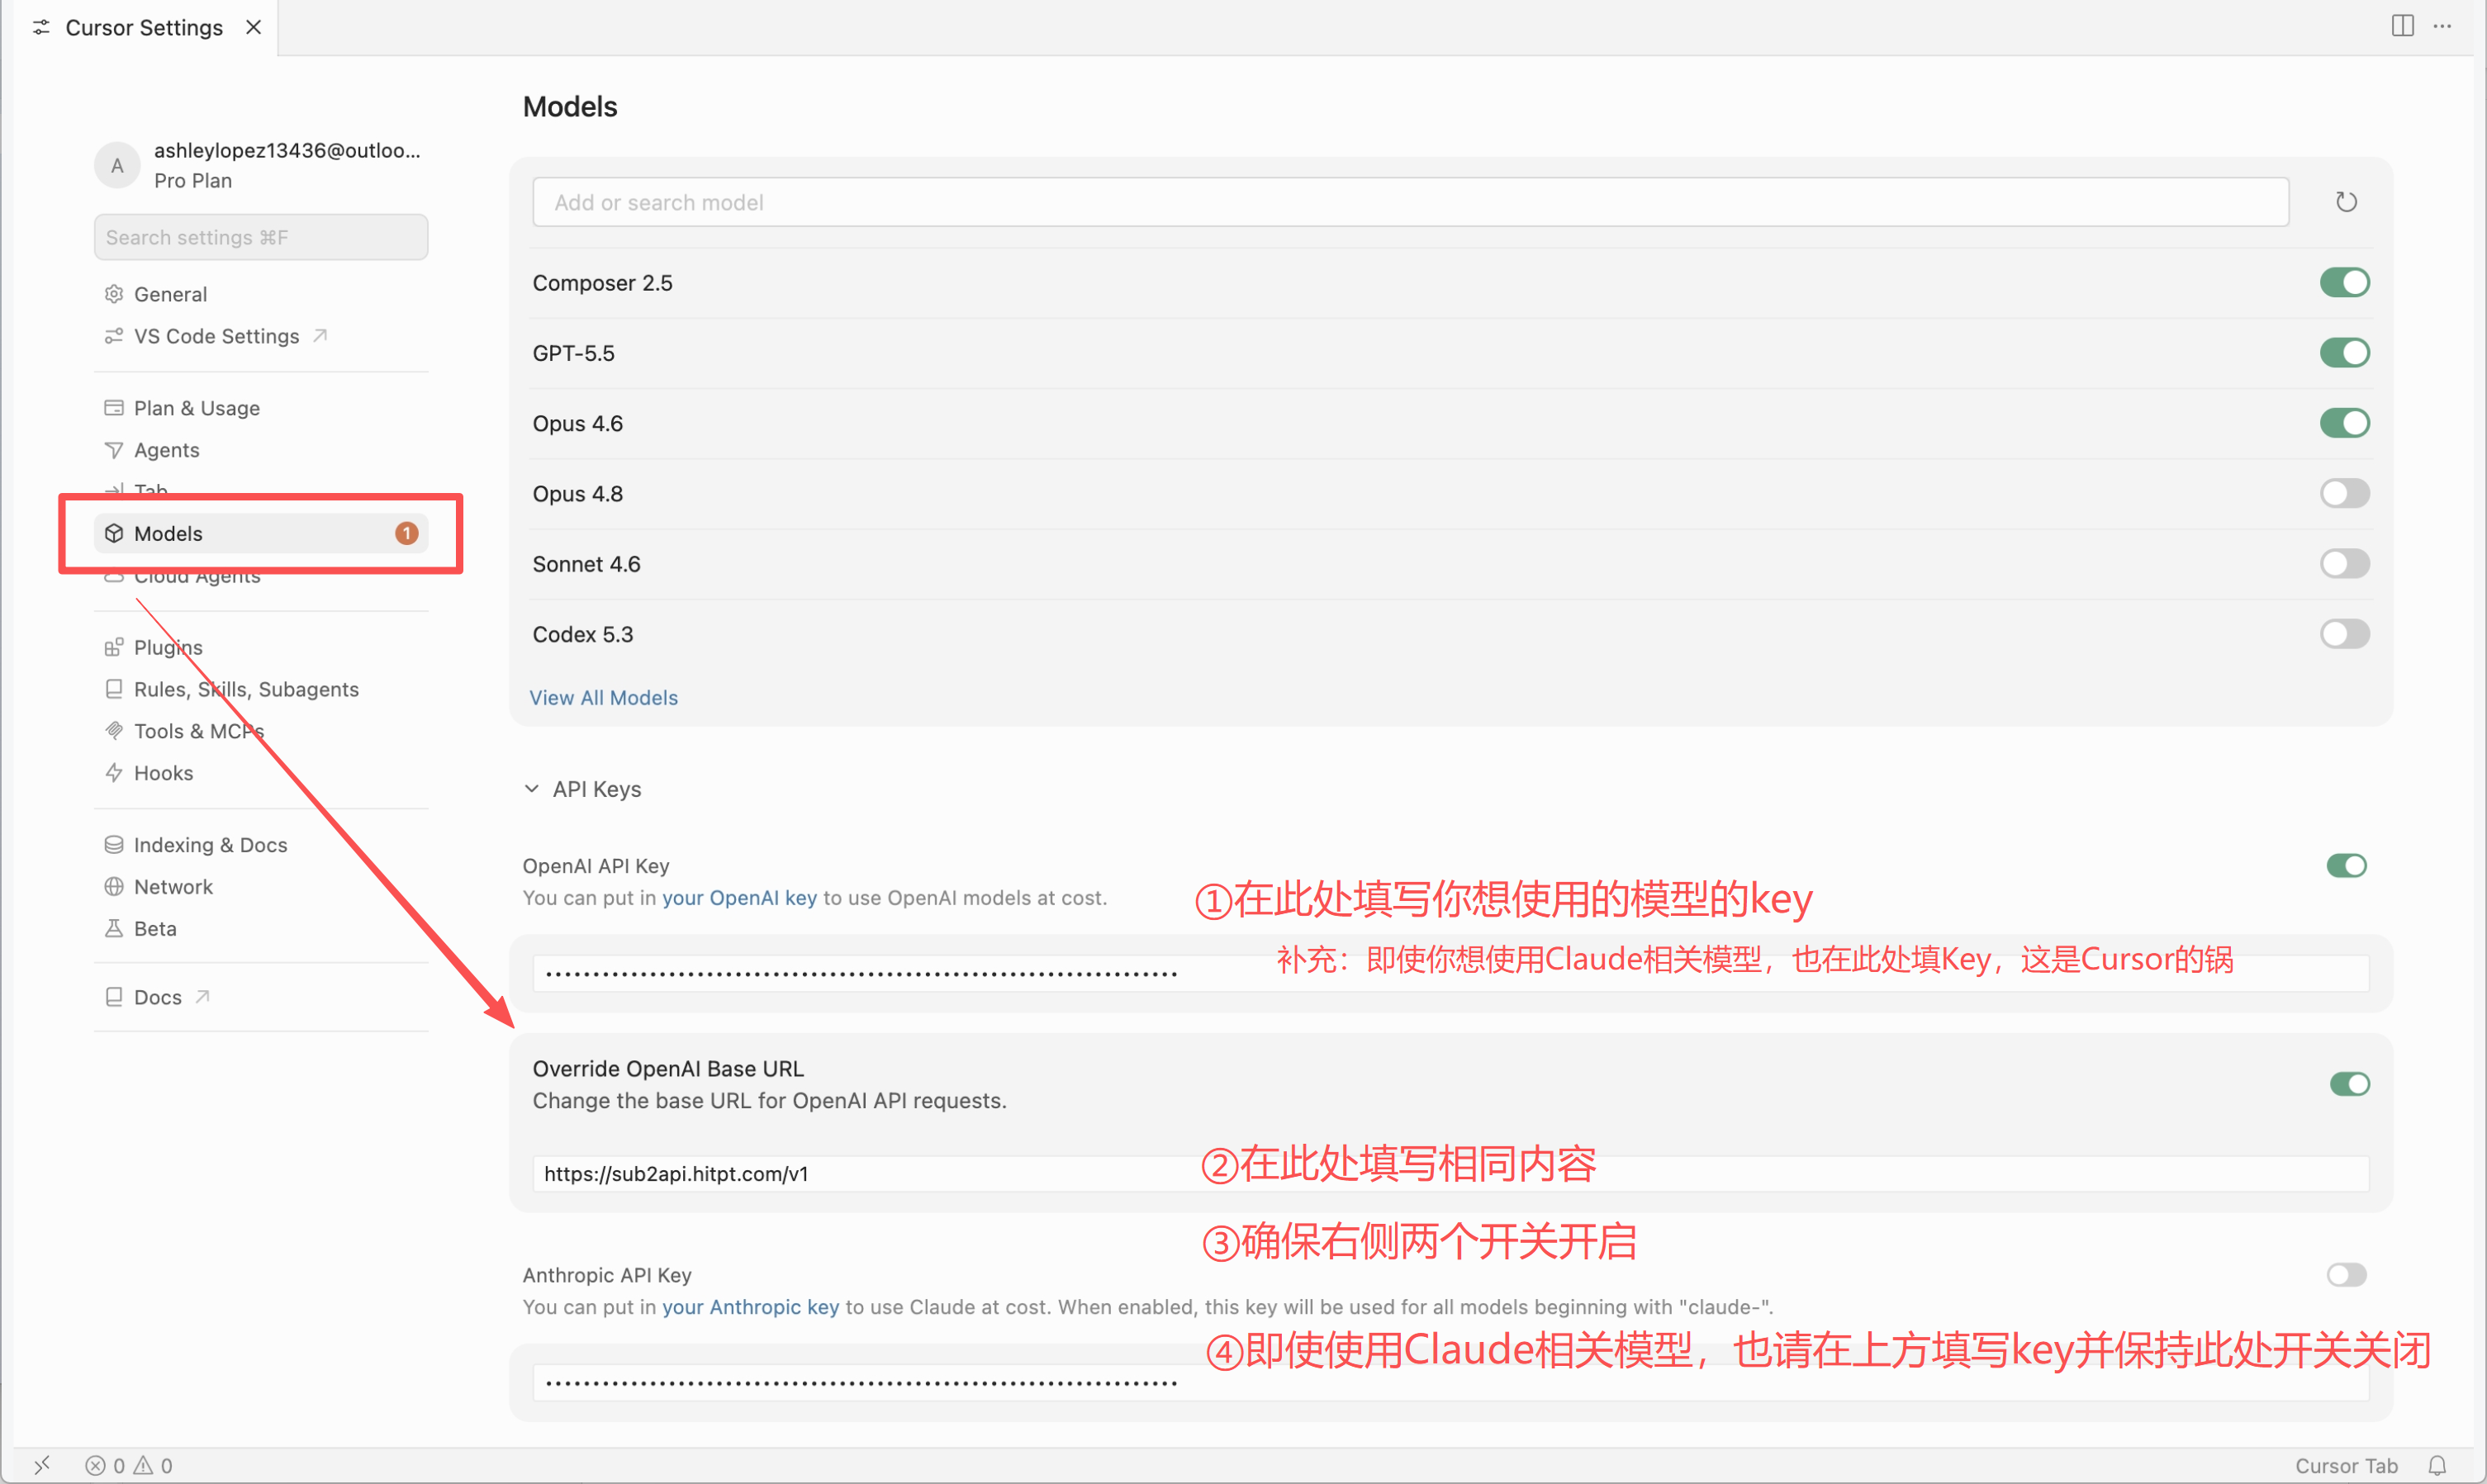Viewport: 2487px width, 1484px height.
Task: Open the more actions ellipsis menu
Action: pos(2442,26)
